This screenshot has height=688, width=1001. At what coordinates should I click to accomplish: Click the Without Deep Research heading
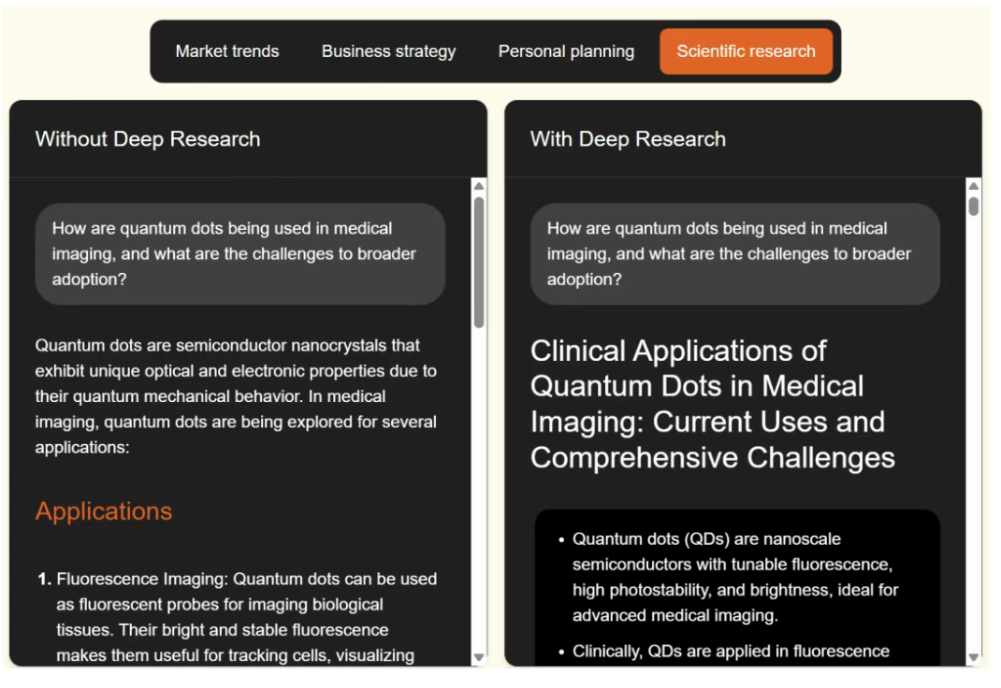pyautogui.click(x=148, y=139)
